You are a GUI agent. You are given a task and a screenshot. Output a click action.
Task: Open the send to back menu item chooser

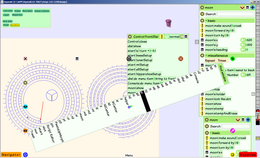(244, 70)
